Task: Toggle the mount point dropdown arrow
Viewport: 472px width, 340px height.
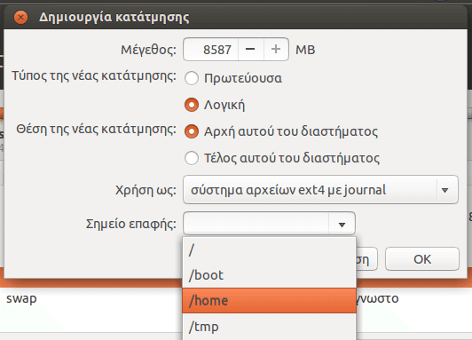Action: point(342,224)
